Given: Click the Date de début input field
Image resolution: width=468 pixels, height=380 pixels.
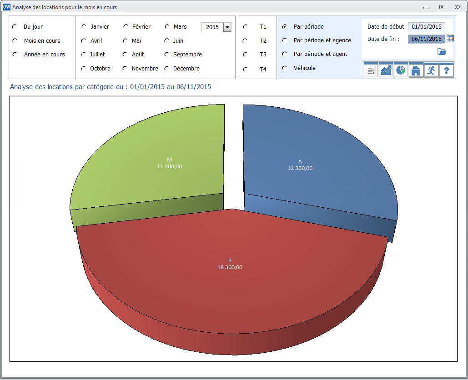Looking at the screenshot, I should [x=427, y=26].
